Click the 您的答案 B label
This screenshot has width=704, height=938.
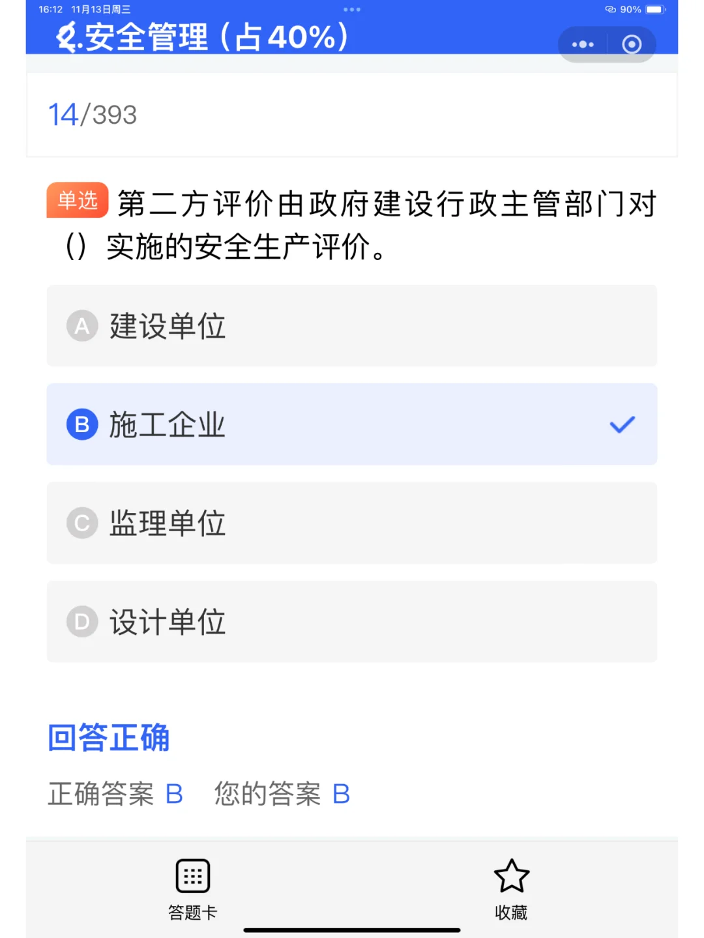pyautogui.click(x=282, y=794)
